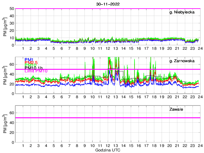Click hour 12 tick on Zawale plot axis
This screenshot has height=153, width=204.
coord(108,145)
